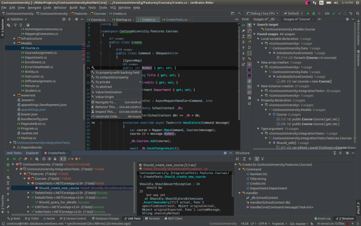This screenshot has width=361, height=226.
Task: Collapse the Models folder in Solution tree
Action: (15, 43)
